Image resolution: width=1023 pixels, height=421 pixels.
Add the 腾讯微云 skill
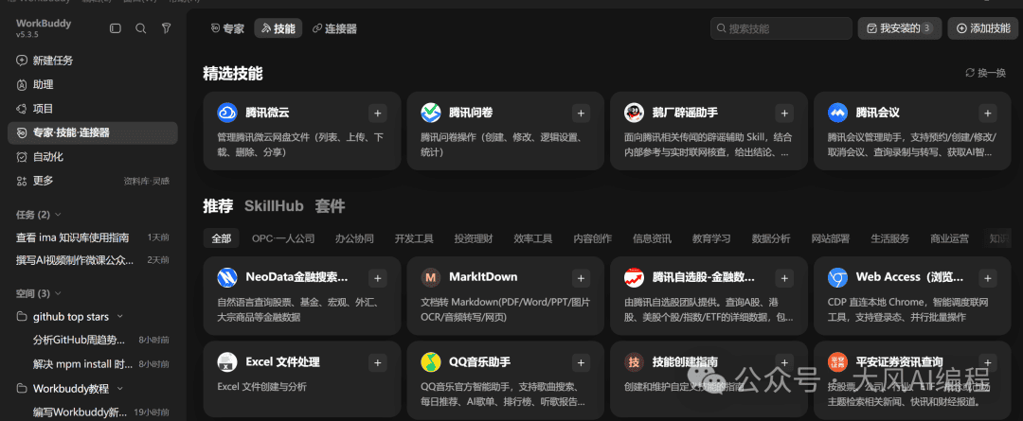point(377,113)
